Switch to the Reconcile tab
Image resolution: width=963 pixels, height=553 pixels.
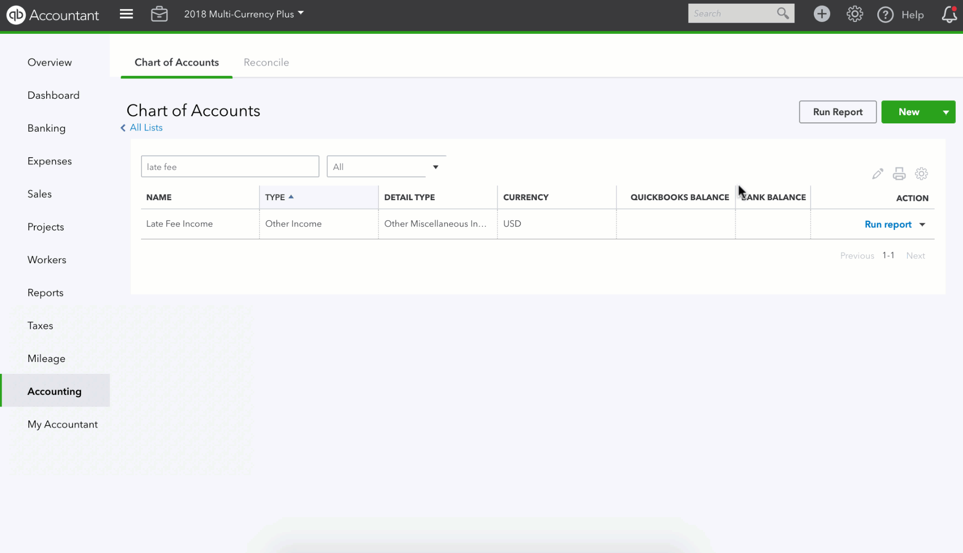click(266, 62)
